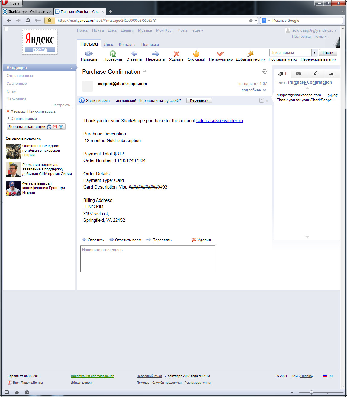The width and height of the screenshot is (347, 397).
Task: Close the Purchase Confirmation browser tab
Action: point(103,12)
